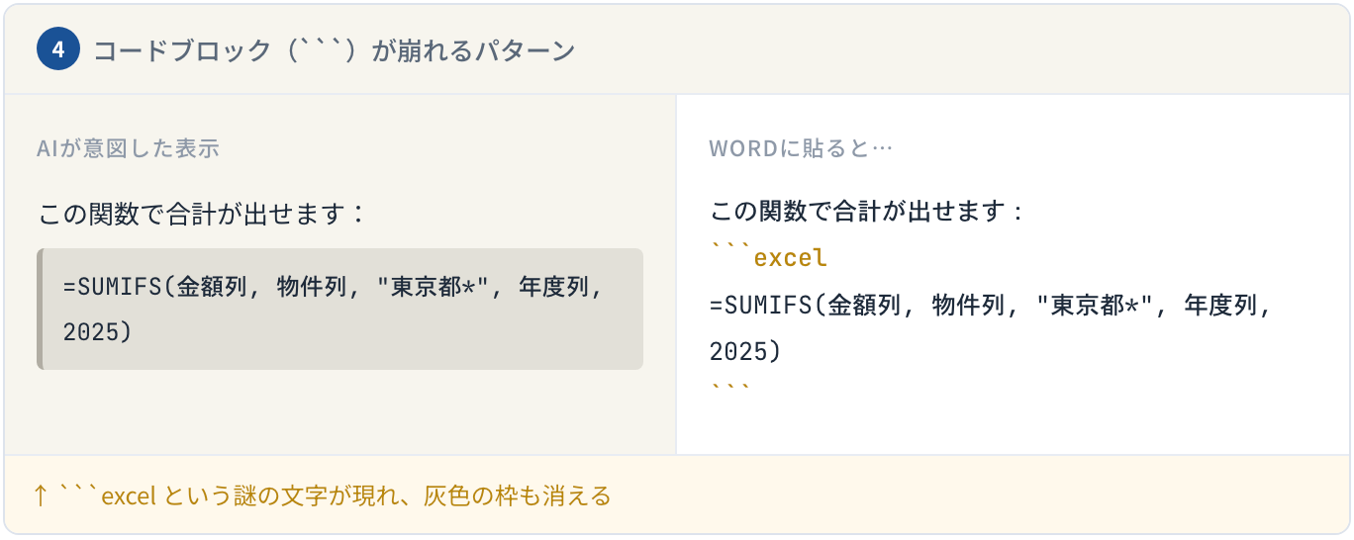
Task: Select the header title コードブロックが崩れるパターン
Action: pyautogui.click(x=334, y=51)
